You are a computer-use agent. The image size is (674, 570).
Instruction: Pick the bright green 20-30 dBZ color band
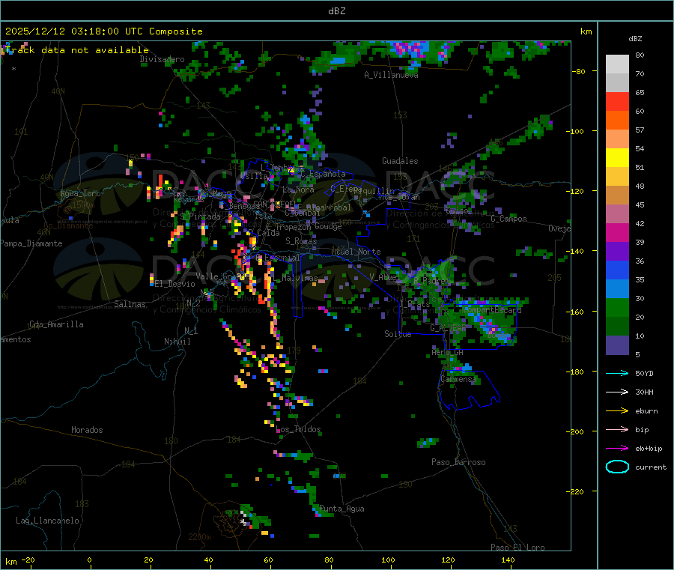tap(617, 307)
